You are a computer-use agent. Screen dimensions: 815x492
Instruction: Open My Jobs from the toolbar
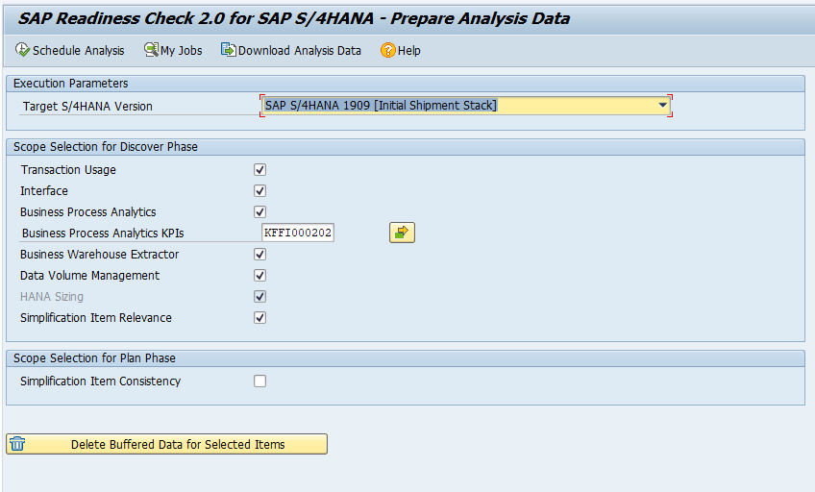(x=173, y=50)
